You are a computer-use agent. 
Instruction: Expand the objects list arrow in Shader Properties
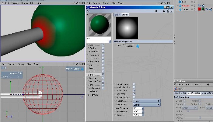tap(124, 45)
